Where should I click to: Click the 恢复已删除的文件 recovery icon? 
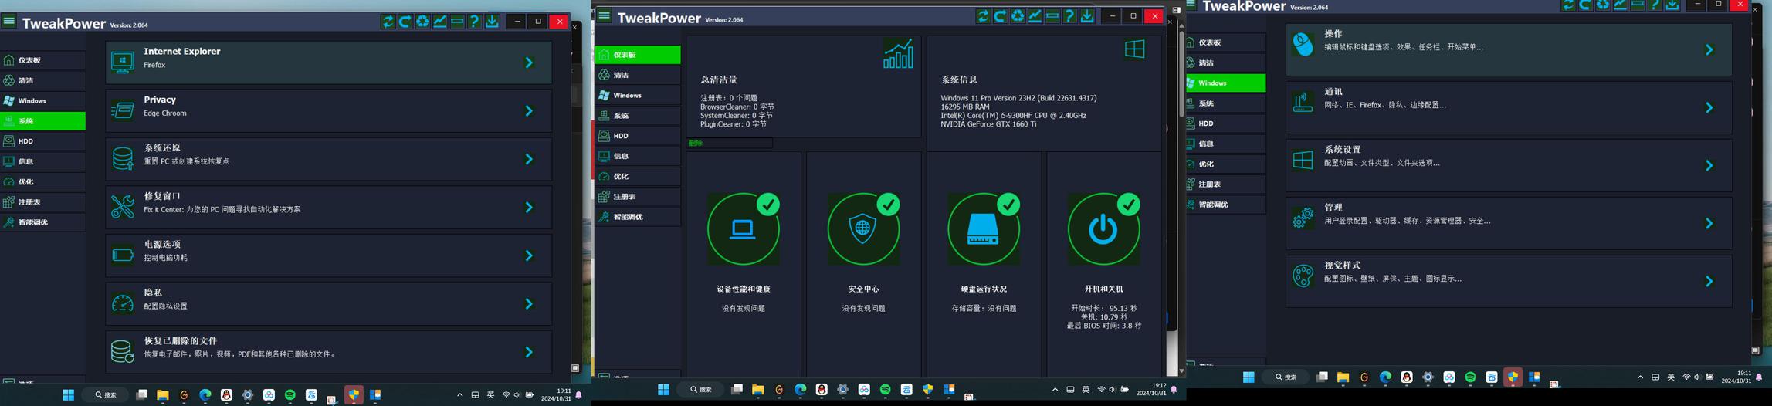123,351
